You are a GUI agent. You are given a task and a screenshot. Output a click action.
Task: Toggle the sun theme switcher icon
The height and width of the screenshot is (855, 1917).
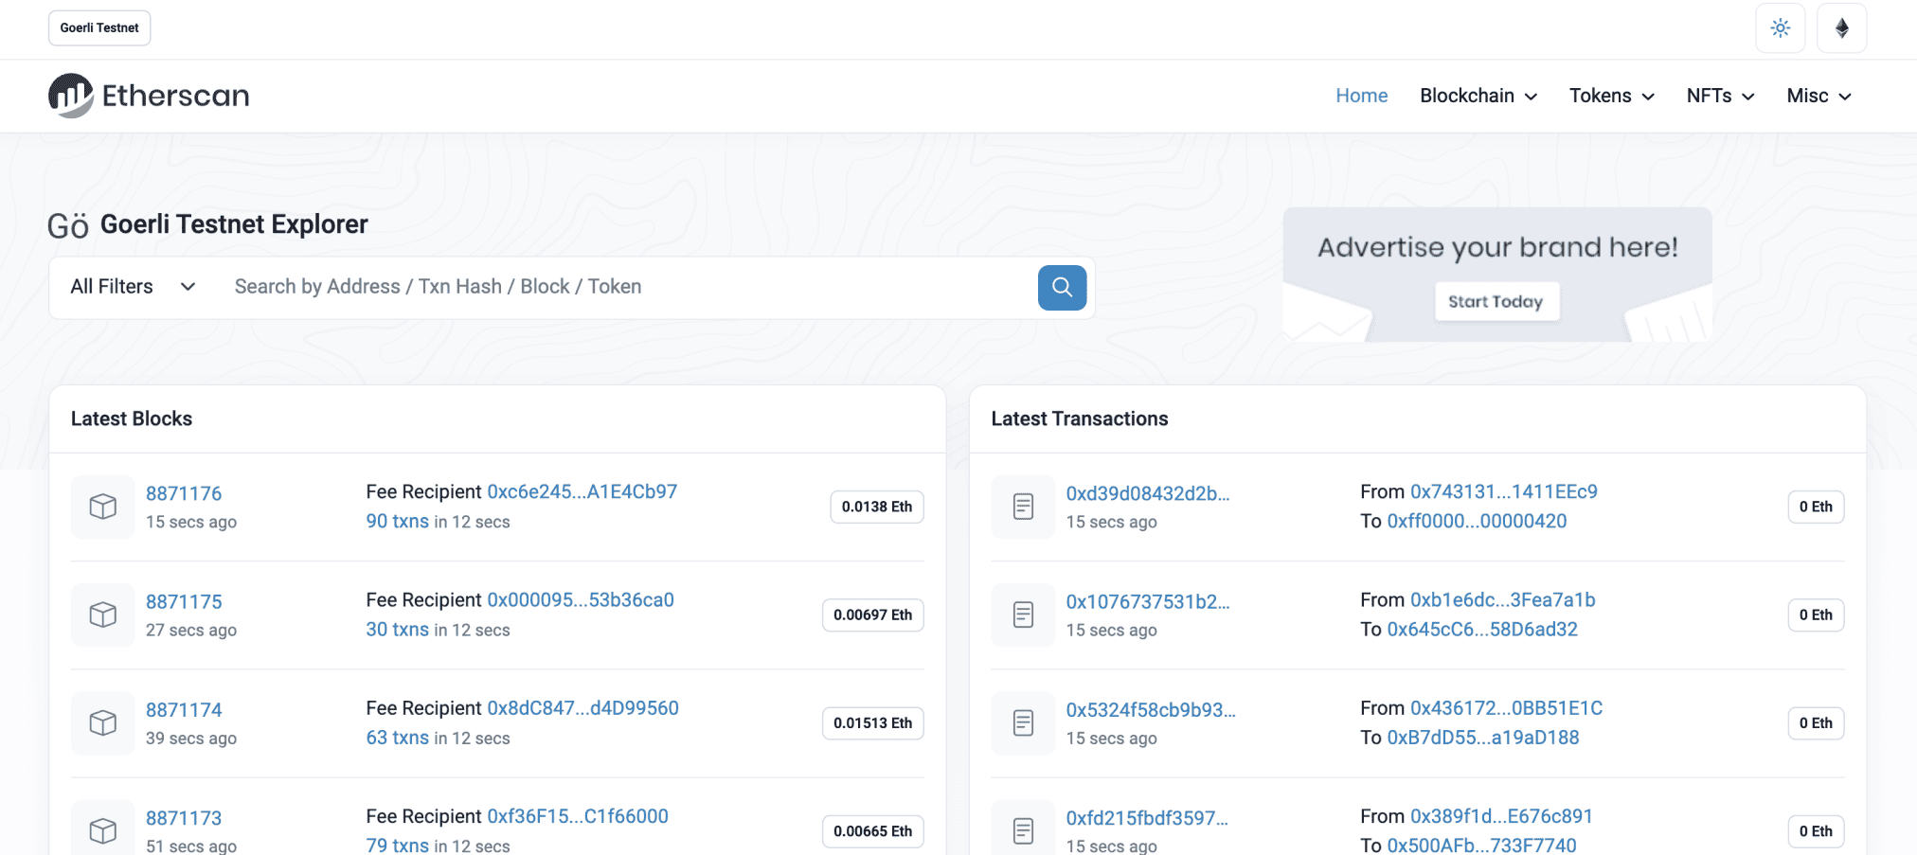pos(1780,28)
